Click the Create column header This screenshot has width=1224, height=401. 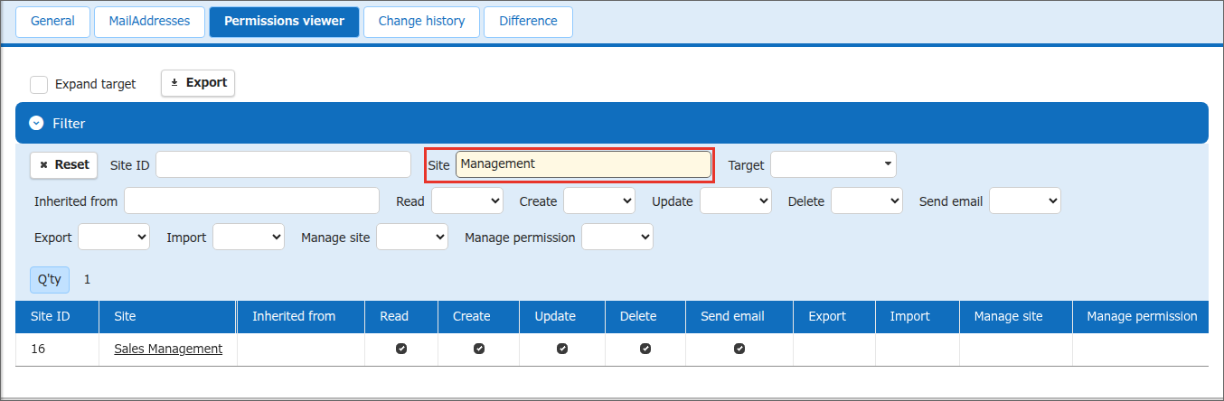coord(479,317)
